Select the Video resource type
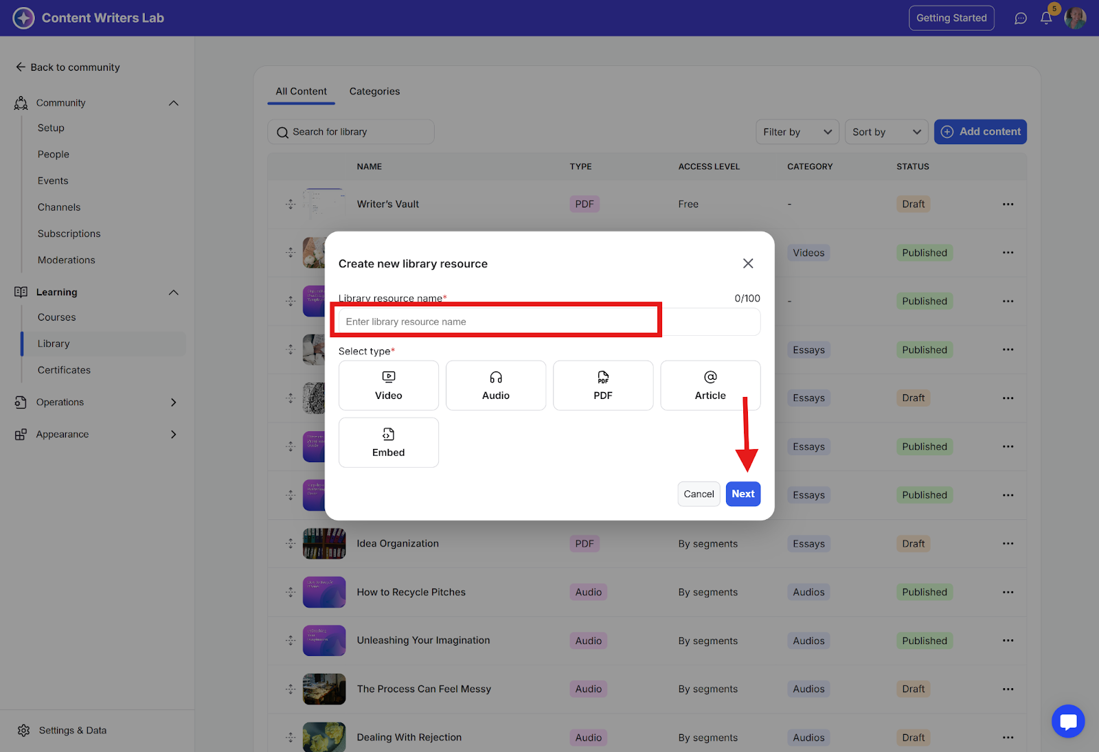This screenshot has width=1099, height=752. (x=388, y=385)
